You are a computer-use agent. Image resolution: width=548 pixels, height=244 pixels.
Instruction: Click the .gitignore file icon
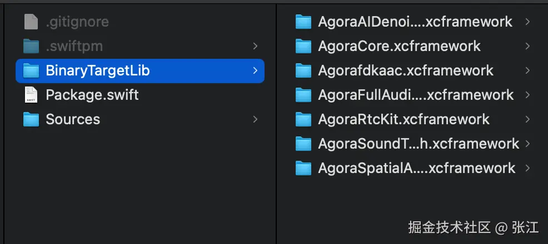tap(31, 22)
